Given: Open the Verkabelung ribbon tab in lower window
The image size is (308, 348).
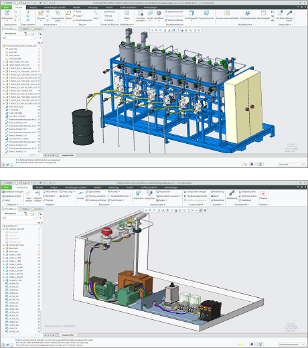Looking at the screenshot, I should (22, 187).
